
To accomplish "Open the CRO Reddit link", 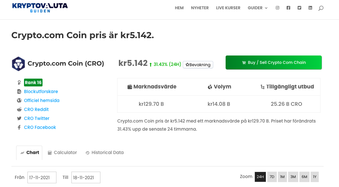I will [36, 109].
